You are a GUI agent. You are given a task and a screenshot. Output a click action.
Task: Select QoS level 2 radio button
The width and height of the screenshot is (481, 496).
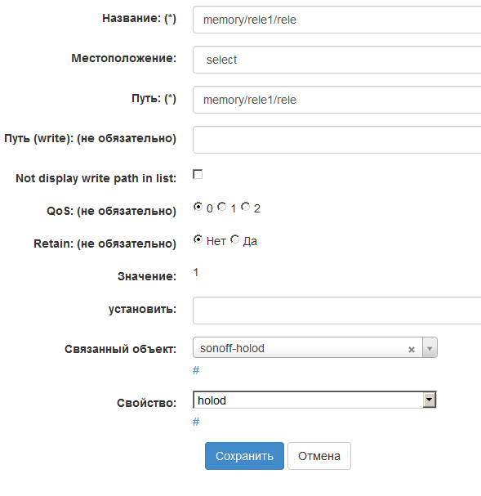point(246,207)
